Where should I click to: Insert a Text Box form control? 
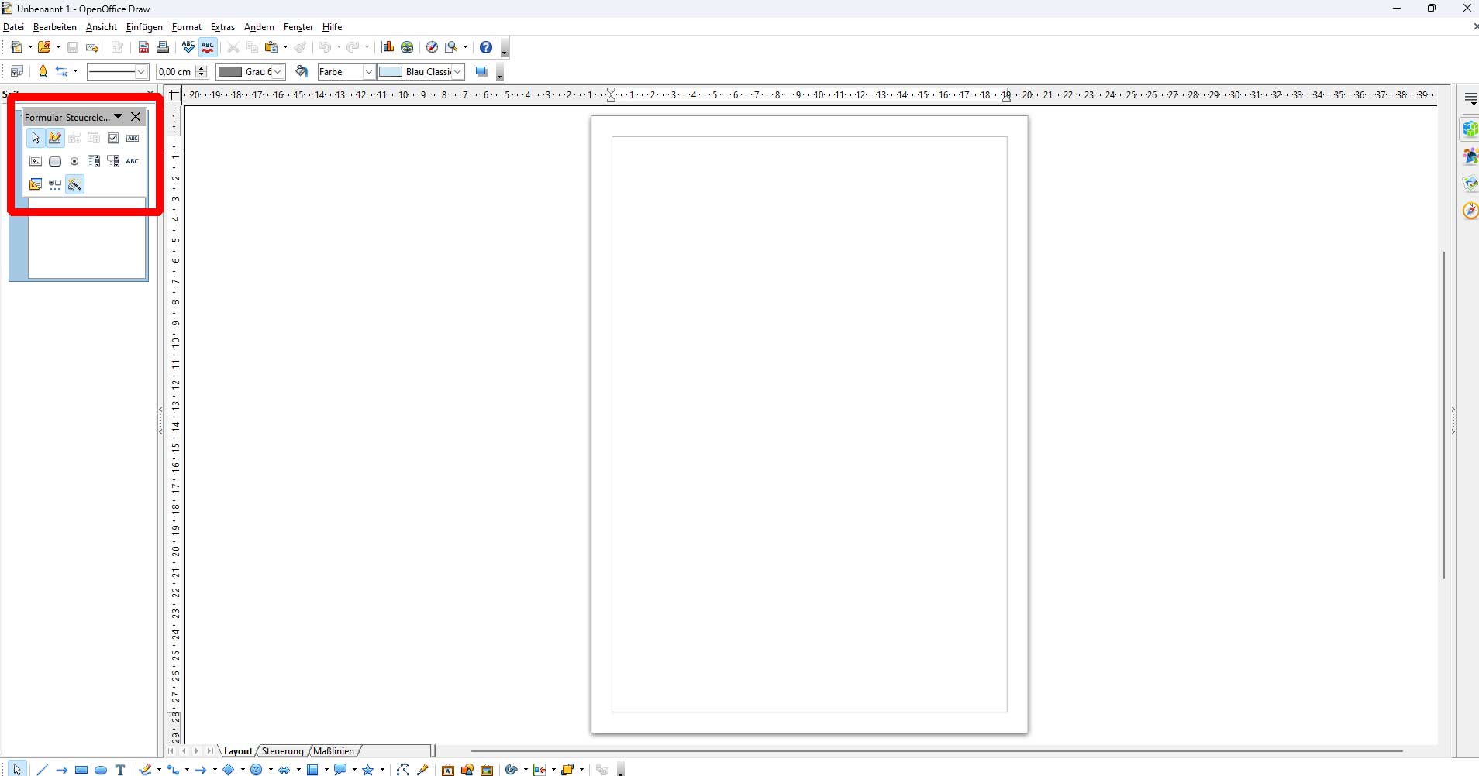[133, 138]
